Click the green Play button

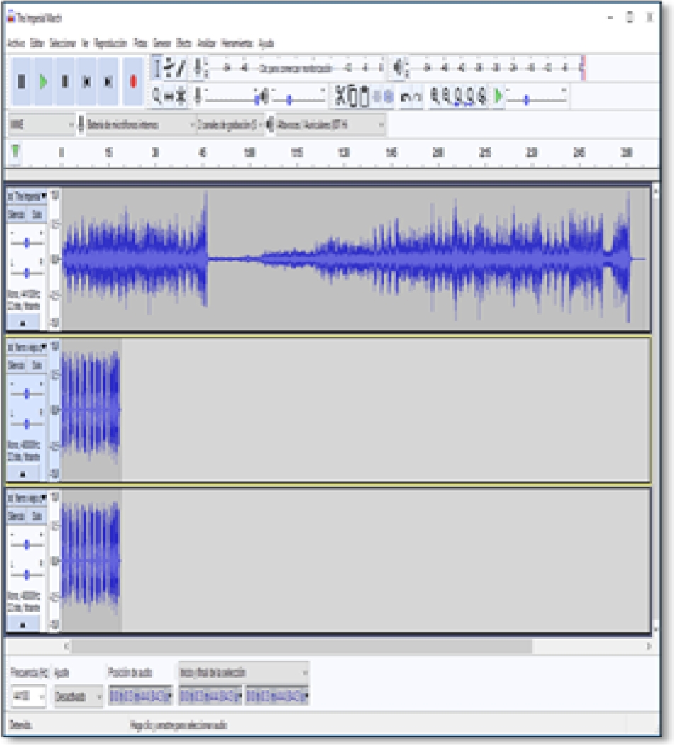pos(43,82)
